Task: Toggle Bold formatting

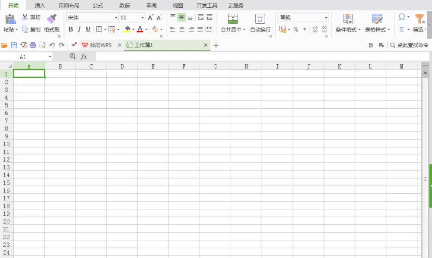Action: click(x=71, y=29)
